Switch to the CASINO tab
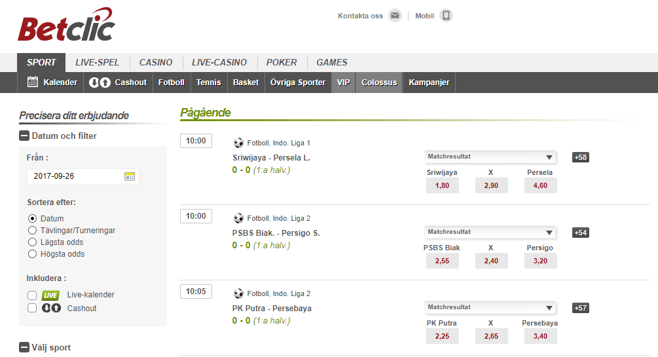Image resolution: width=658 pixels, height=357 pixels. pyautogui.click(x=156, y=63)
